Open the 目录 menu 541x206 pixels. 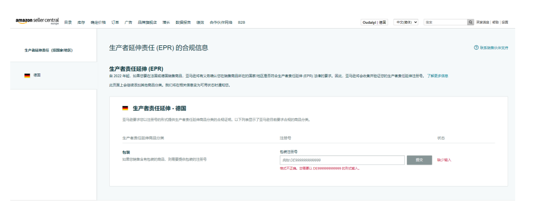point(68,23)
